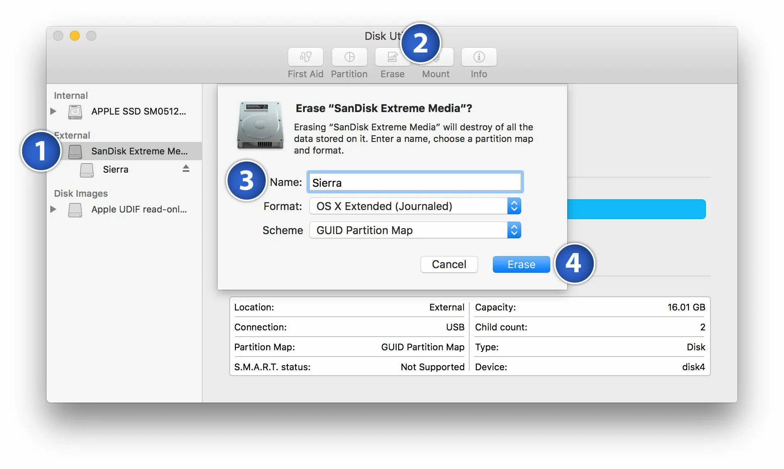Click the Disk Images sidebar heading
This screenshot has height=469, width=784.
(81, 193)
